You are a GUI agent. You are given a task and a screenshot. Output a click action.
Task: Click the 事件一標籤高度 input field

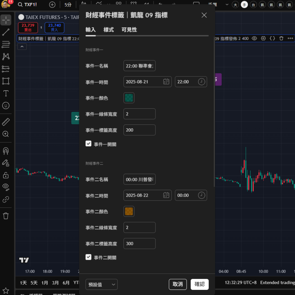tap(139, 130)
